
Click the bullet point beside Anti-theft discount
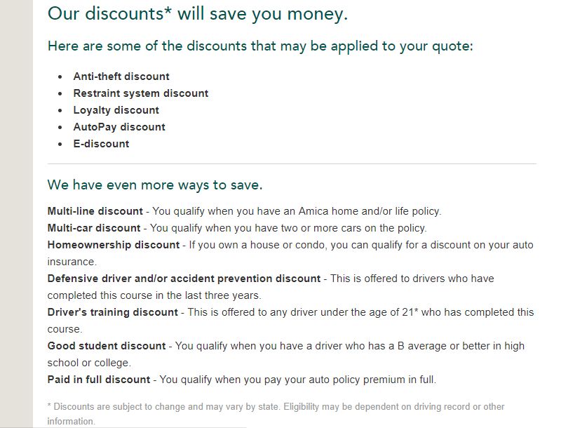tap(60, 76)
